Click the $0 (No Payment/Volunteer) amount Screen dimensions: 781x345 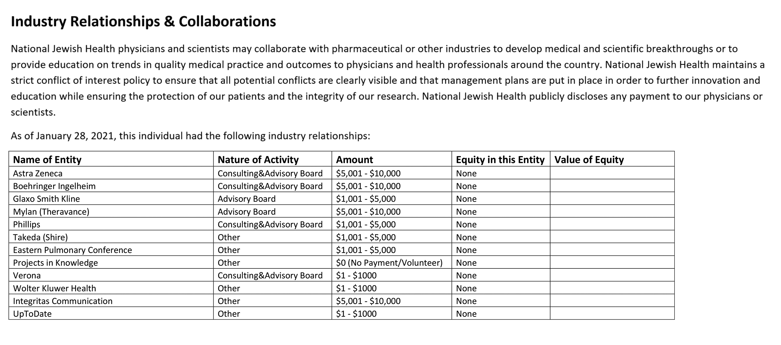coord(389,263)
